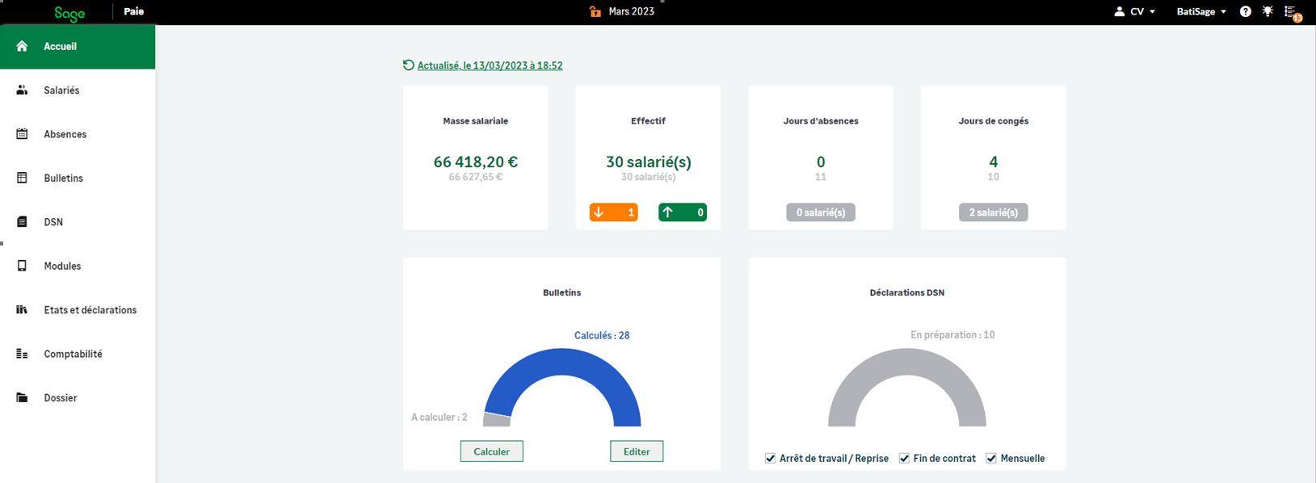Click the Déclarations DSN card title
The width and height of the screenshot is (1316, 483).
coord(907,292)
